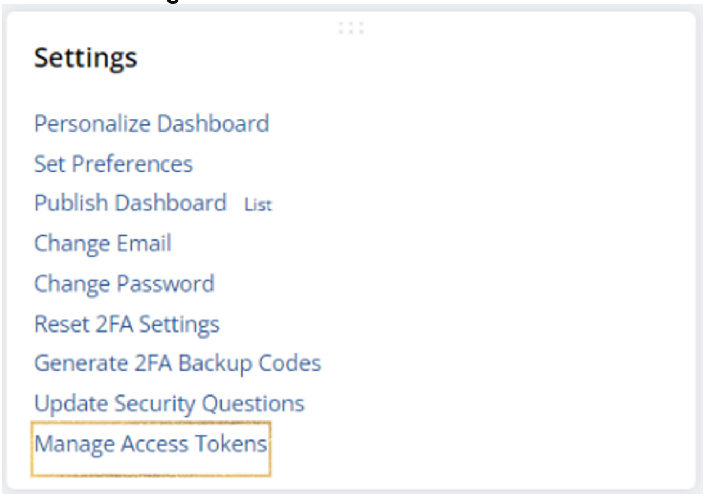Click the Settings panel heading
The width and height of the screenshot is (705, 499).
pos(86,57)
